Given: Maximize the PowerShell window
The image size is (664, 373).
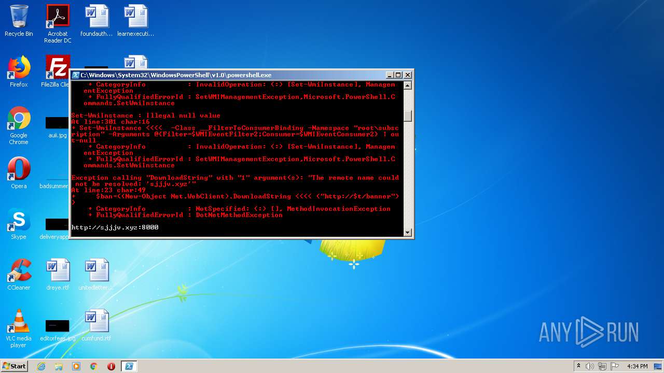Looking at the screenshot, I should pos(398,75).
